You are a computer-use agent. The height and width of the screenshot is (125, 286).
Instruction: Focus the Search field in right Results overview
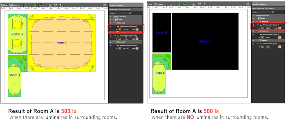coord(263,12)
